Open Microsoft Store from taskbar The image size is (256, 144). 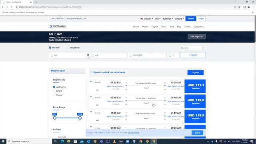click(75, 141)
